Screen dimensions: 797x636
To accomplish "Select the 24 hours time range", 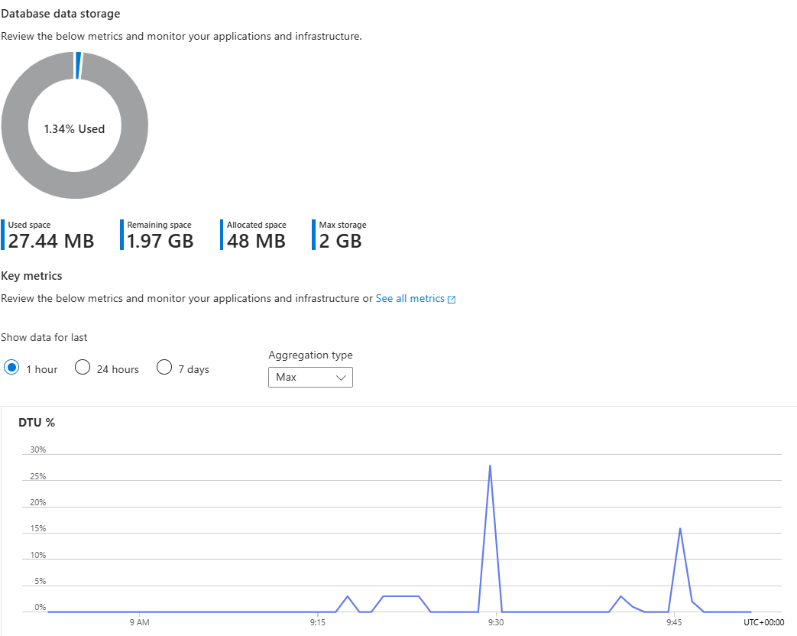I will pyautogui.click(x=83, y=368).
